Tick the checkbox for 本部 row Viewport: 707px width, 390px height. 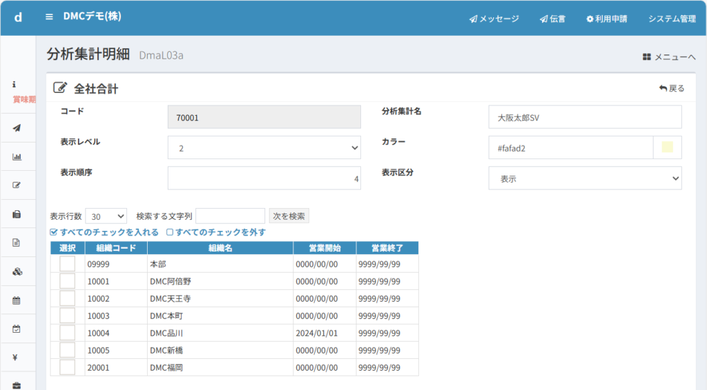[67, 264]
